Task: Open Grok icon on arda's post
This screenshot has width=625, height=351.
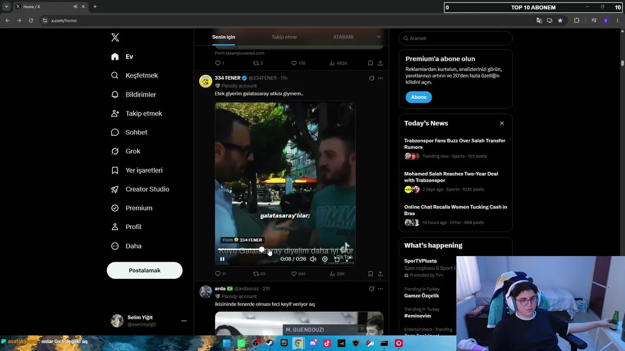Action: (x=372, y=289)
